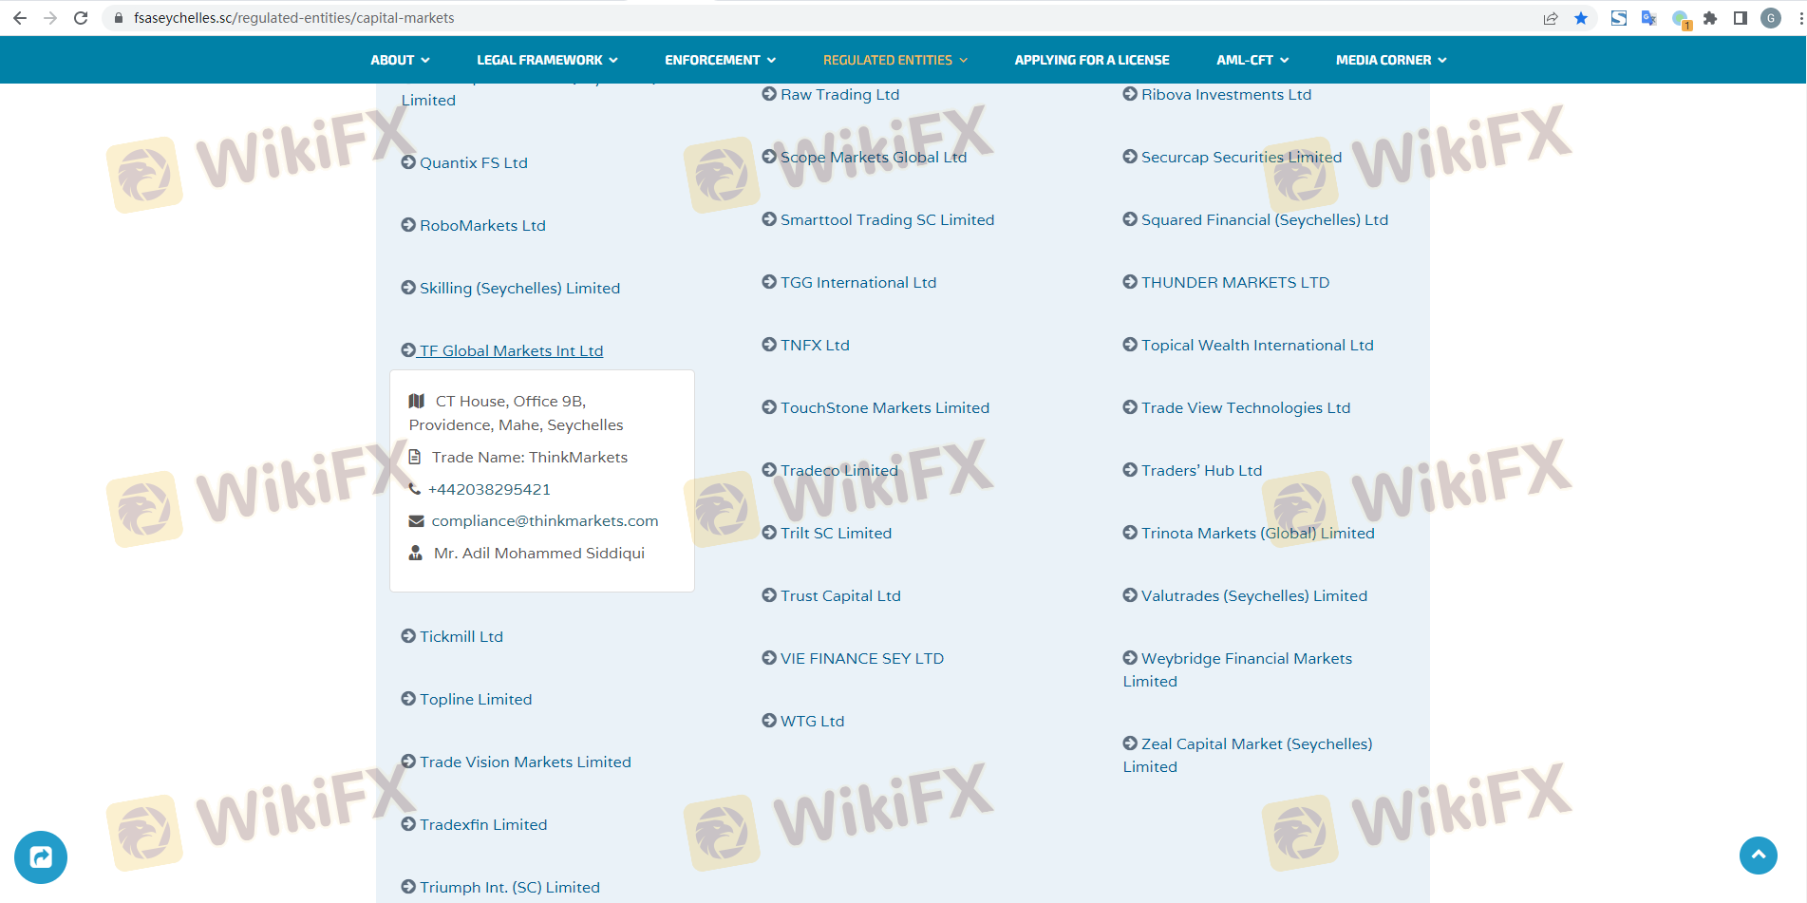The width and height of the screenshot is (1807, 903).
Task: Open the MEDIA CORNER dropdown
Action: click(1391, 60)
